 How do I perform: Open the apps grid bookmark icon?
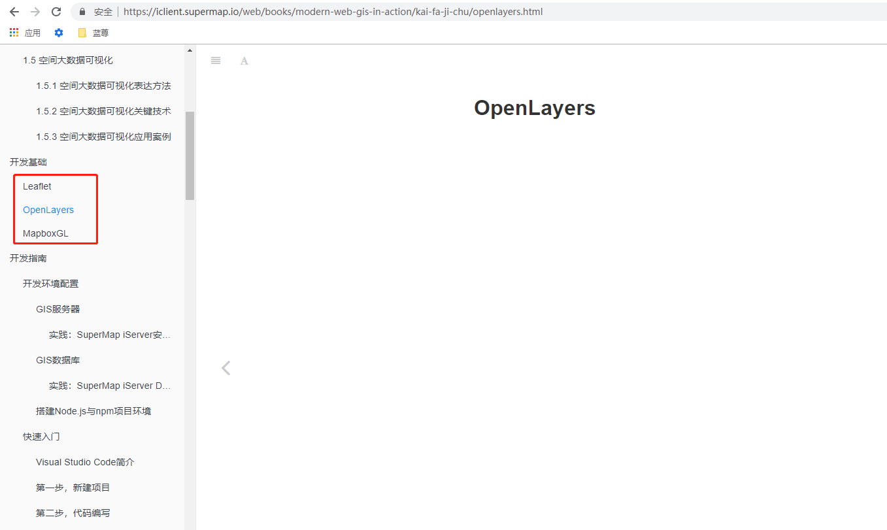point(14,33)
